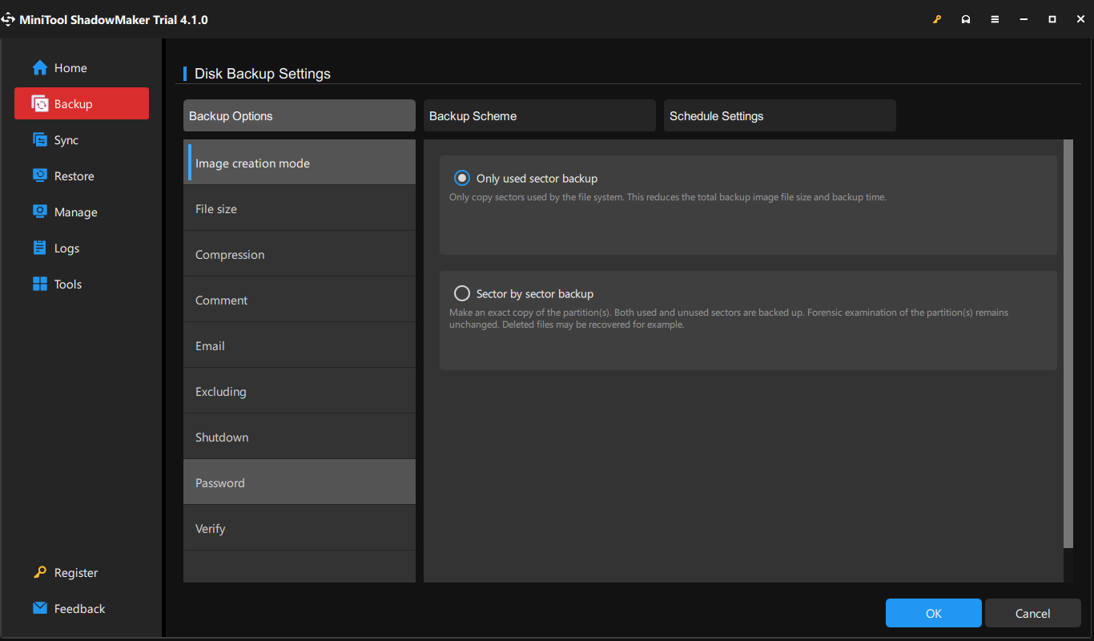Open the Compression option

(300, 254)
